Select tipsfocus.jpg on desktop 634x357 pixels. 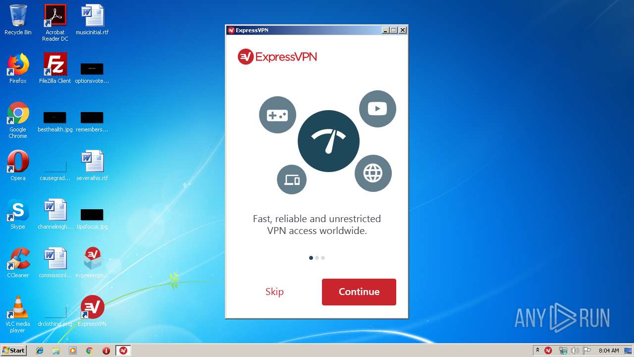(92, 219)
